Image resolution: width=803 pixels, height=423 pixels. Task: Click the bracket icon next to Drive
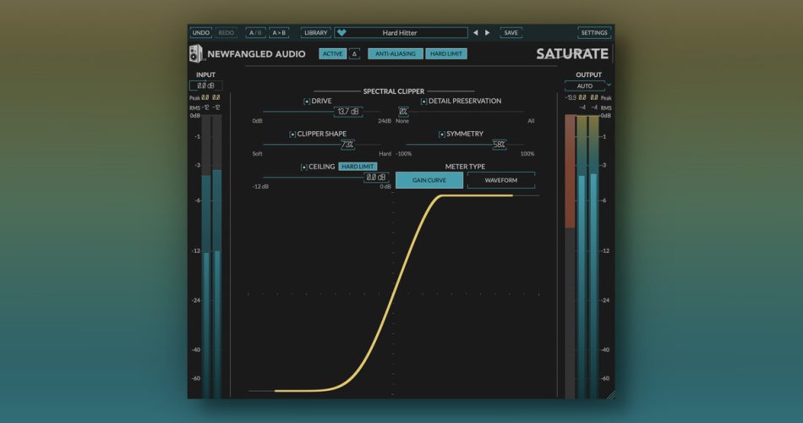(x=307, y=102)
